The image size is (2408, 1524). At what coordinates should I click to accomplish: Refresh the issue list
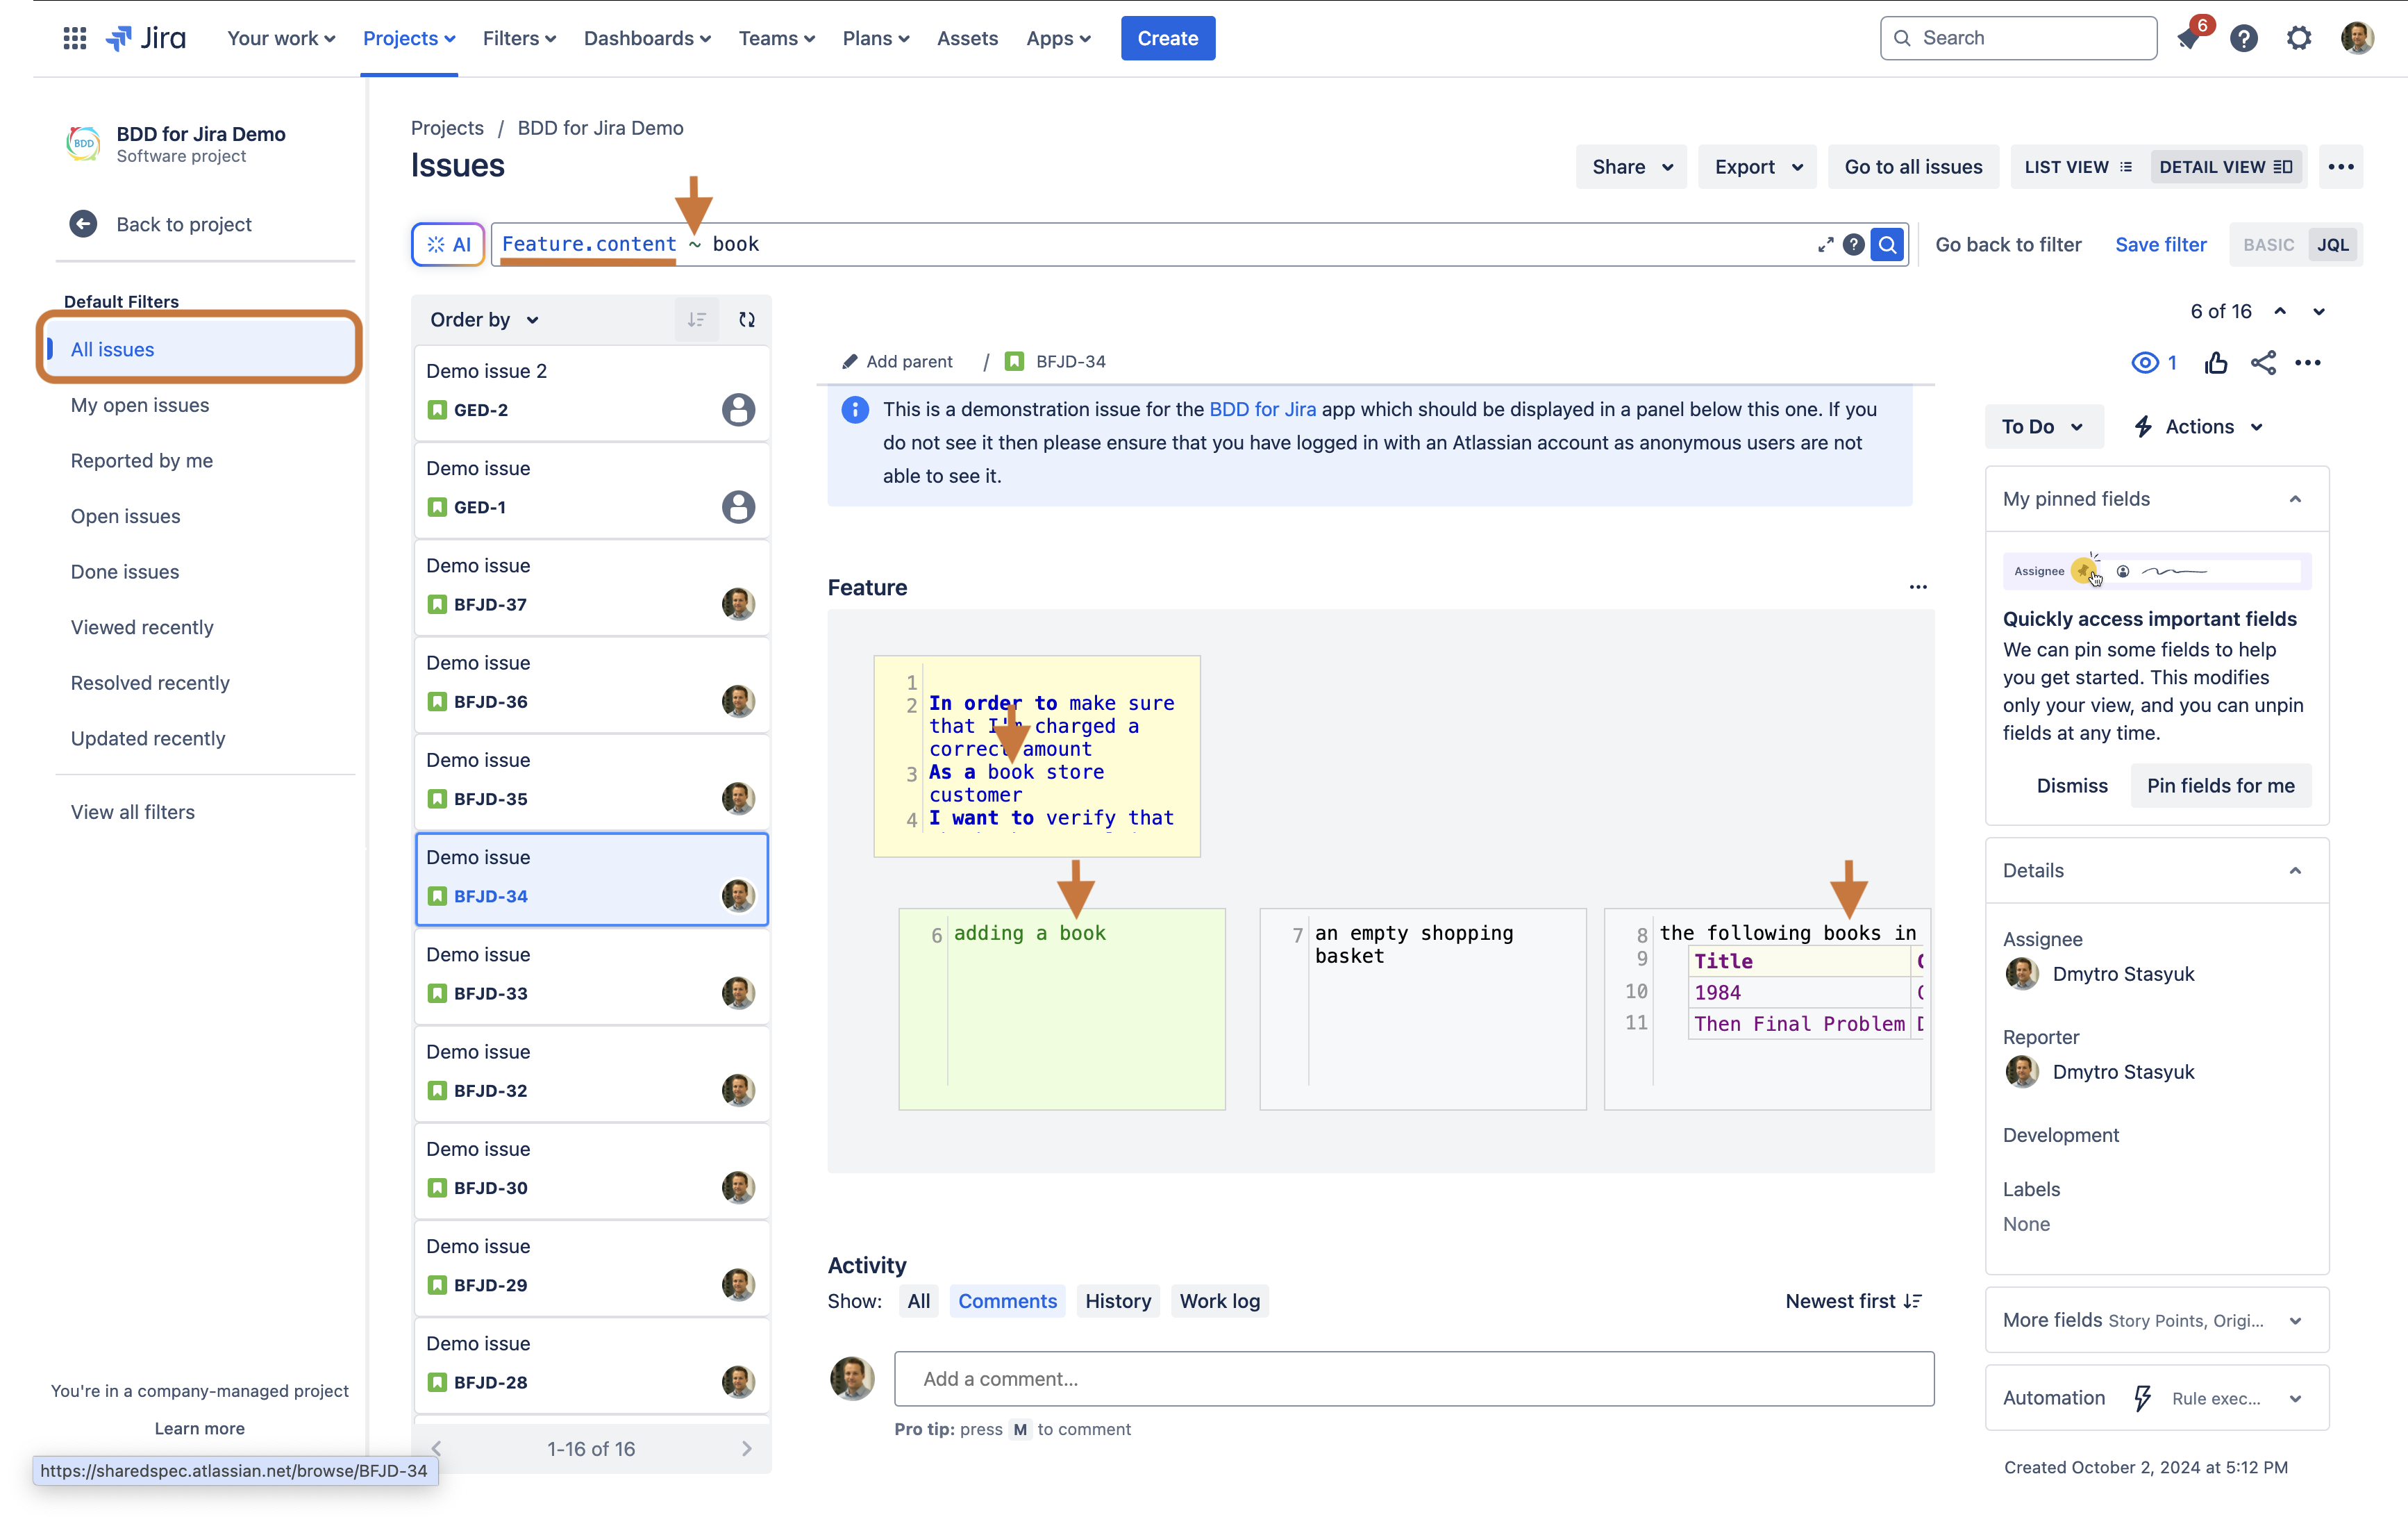(747, 320)
